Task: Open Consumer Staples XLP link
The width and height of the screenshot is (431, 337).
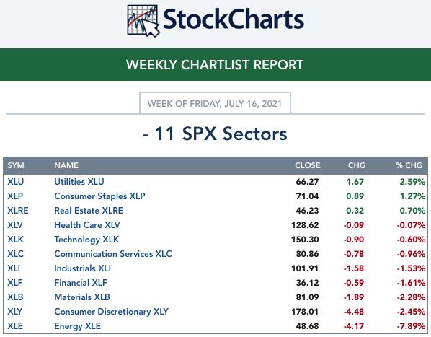Action: coord(99,196)
